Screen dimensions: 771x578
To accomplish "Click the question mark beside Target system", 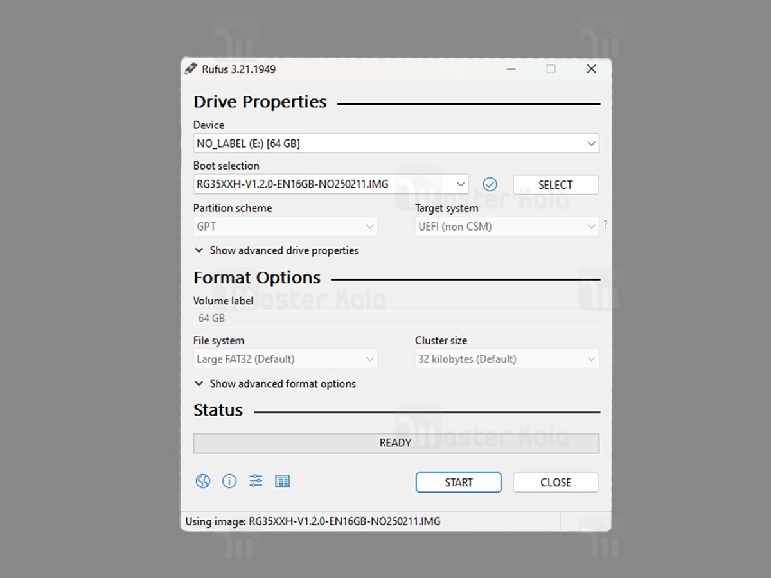I will click(605, 225).
